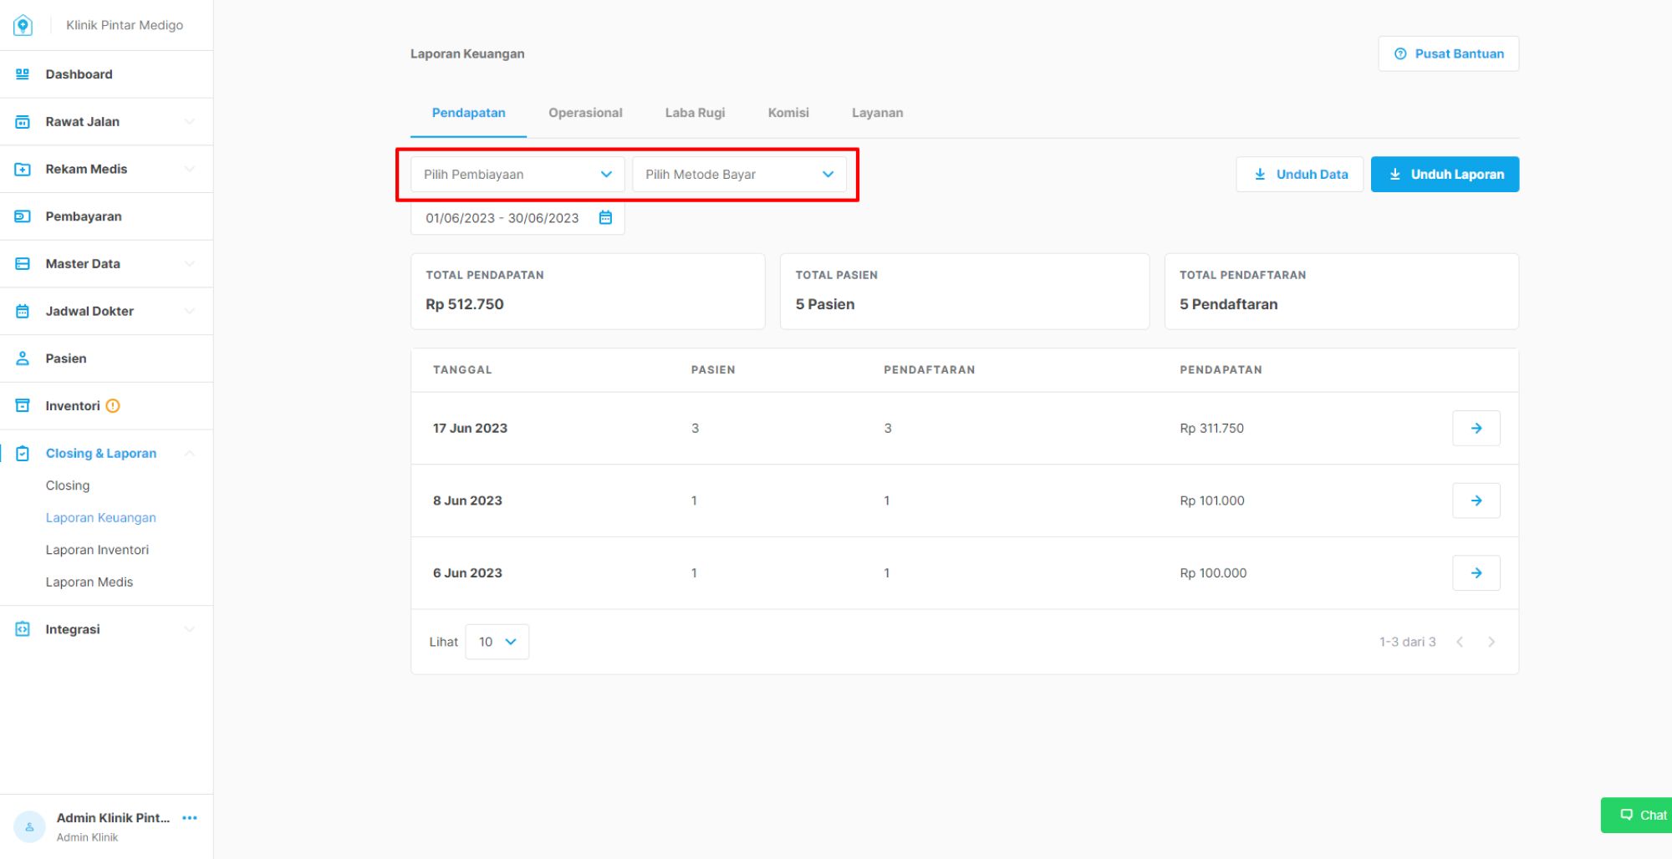Click the Rawat Jalan calendar icon
The image size is (1672, 859).
(x=23, y=122)
